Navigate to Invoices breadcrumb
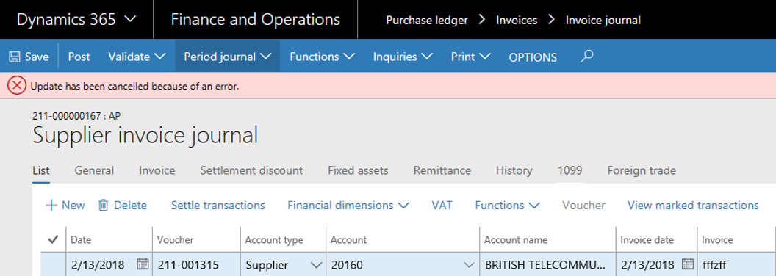Screen dimensions: 776x276 click(x=517, y=21)
